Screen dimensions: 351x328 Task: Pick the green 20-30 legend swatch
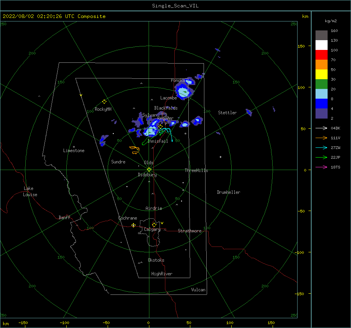point(321,84)
